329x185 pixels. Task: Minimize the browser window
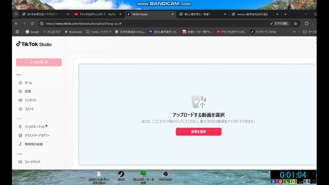click(x=306, y=14)
